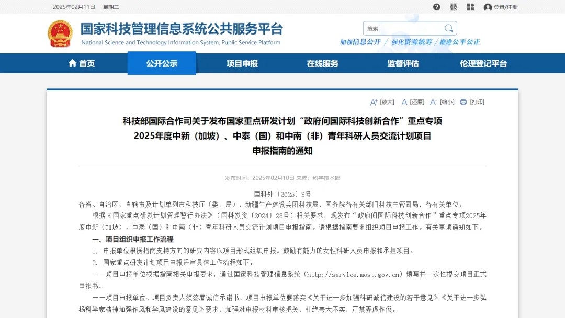Image resolution: width=565 pixels, height=318 pixels.
Task: Open the four-squares grid icon
Action: (x=470, y=7)
